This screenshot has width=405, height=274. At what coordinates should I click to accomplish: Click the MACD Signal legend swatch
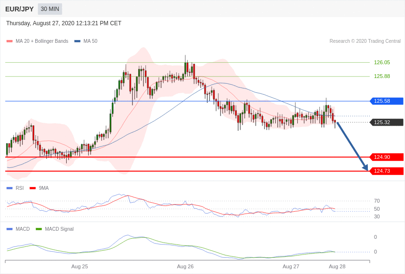(x=39, y=229)
